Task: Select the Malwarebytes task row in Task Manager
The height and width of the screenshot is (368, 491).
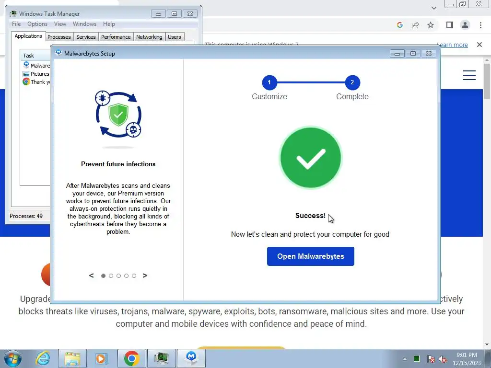Action: tap(36, 65)
